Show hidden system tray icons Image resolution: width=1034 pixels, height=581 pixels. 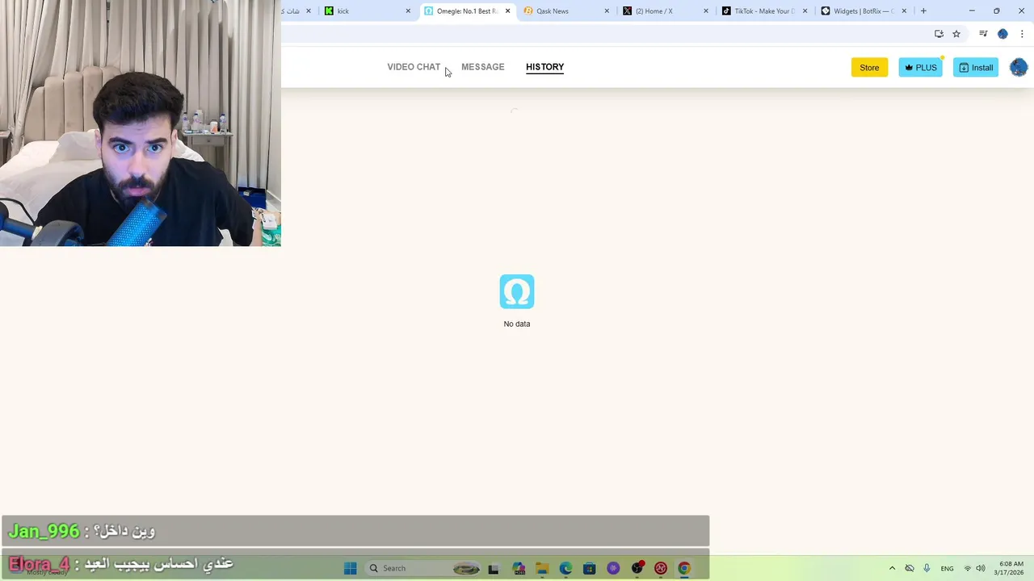(892, 568)
